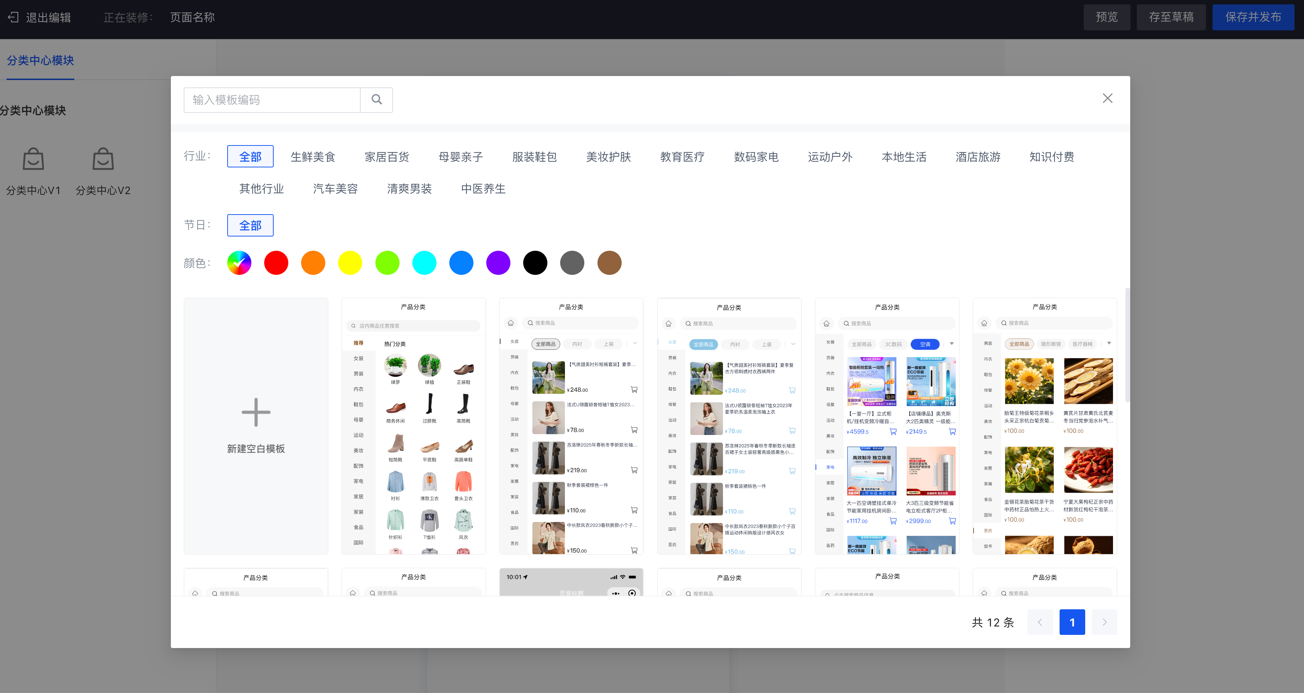
Task: Select the 分类中心V2 shopping bag icon
Action: (103, 159)
